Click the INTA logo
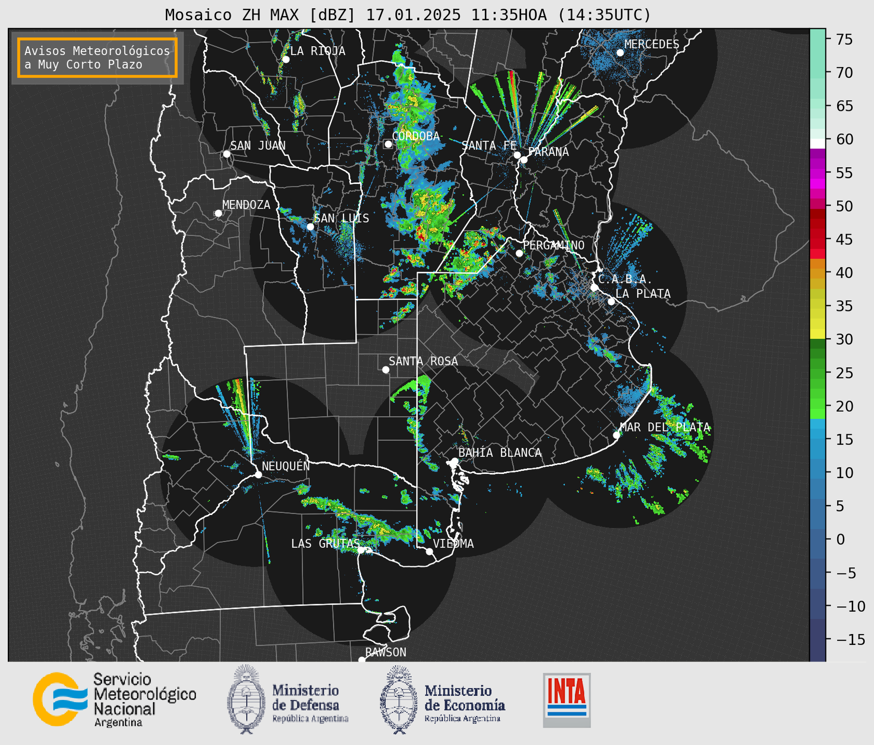This screenshot has width=874, height=745. [567, 700]
